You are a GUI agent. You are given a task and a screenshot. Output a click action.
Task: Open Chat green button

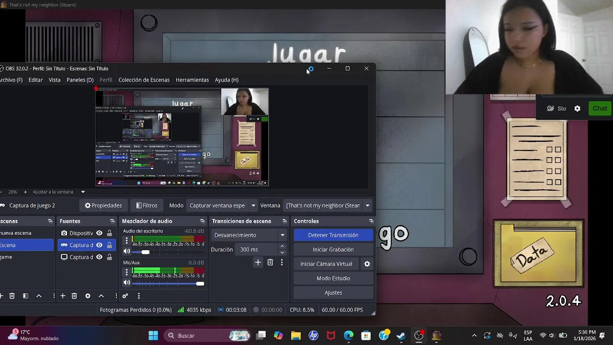pyautogui.click(x=600, y=108)
